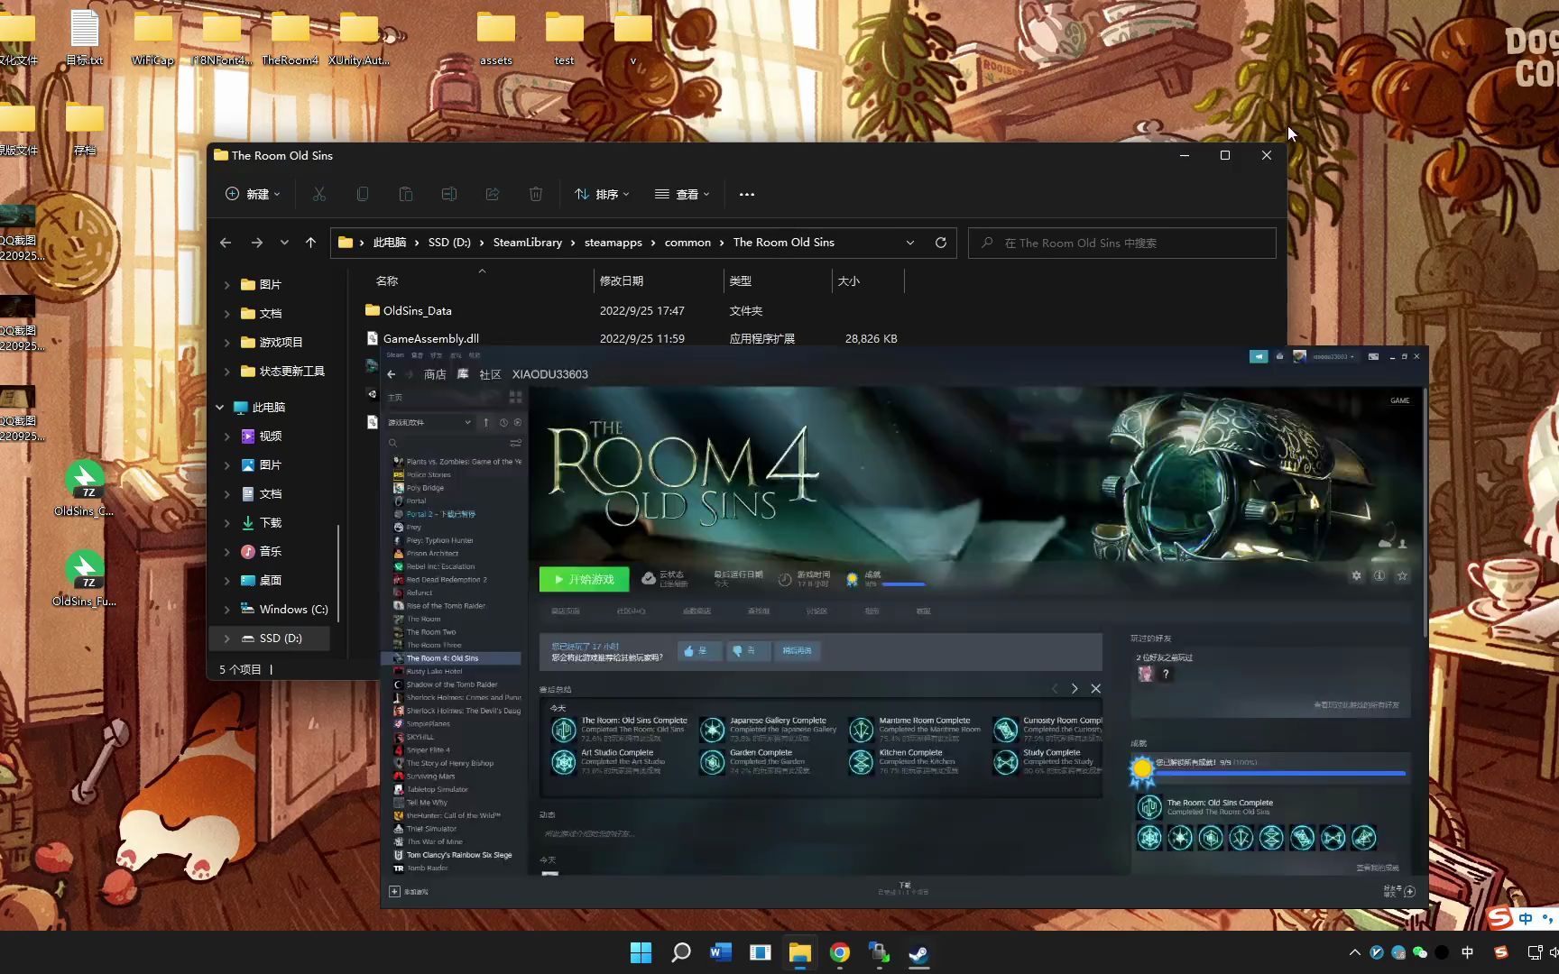Click the game info icon in Steam
The width and height of the screenshot is (1559, 974).
[x=1379, y=575]
